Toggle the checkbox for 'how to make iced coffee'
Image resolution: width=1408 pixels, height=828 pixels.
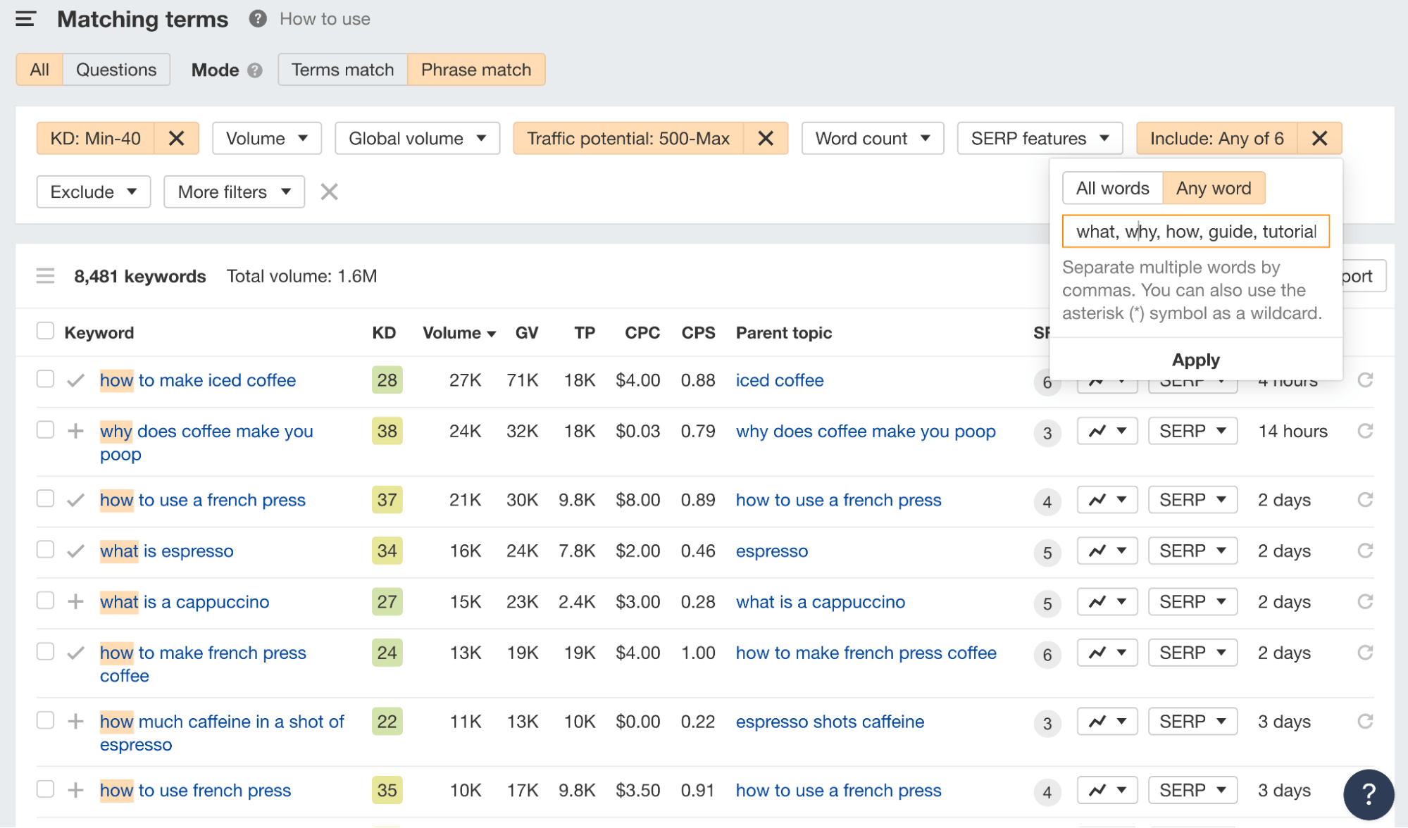pyautogui.click(x=44, y=379)
